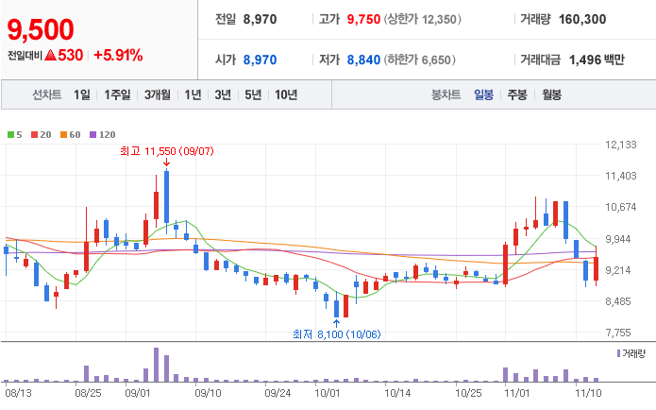Switch to 월봉 monthly candles
Viewport: 656px width, 410px height.
552,94
